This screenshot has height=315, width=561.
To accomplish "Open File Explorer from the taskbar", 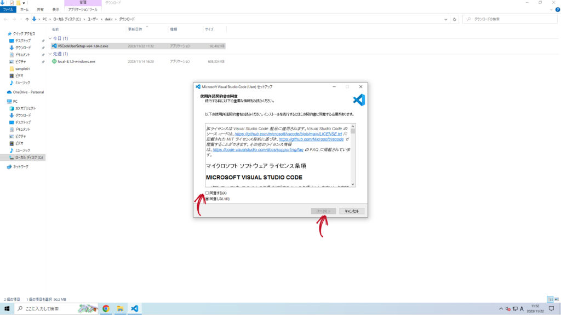I will pos(120,308).
